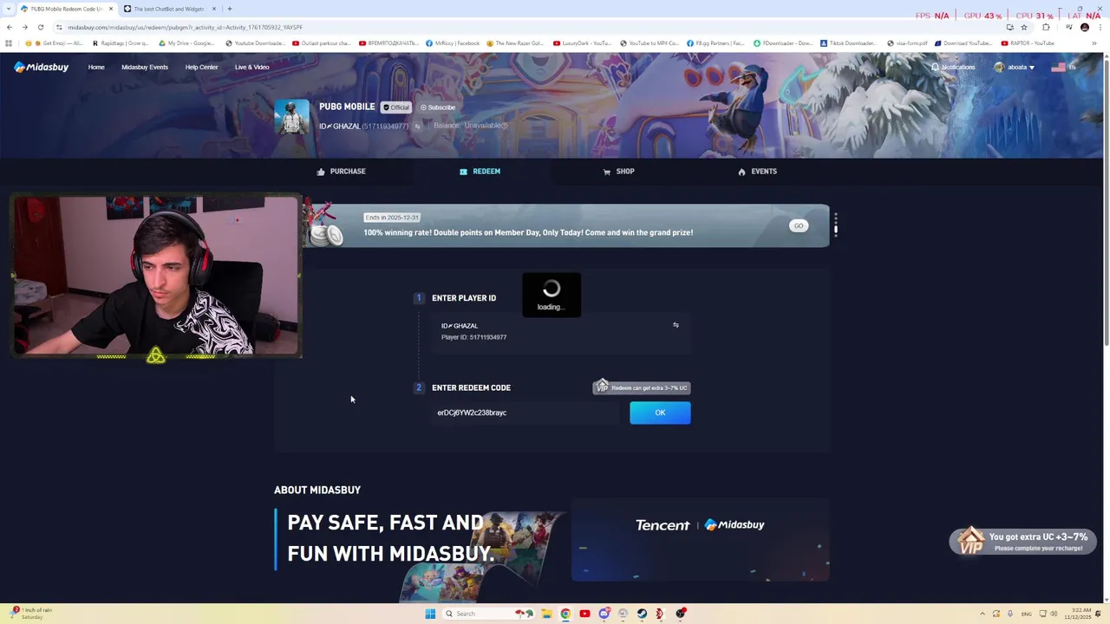Open Tiktok Downloader bookmark
The image size is (1110, 624).
coord(849,42)
